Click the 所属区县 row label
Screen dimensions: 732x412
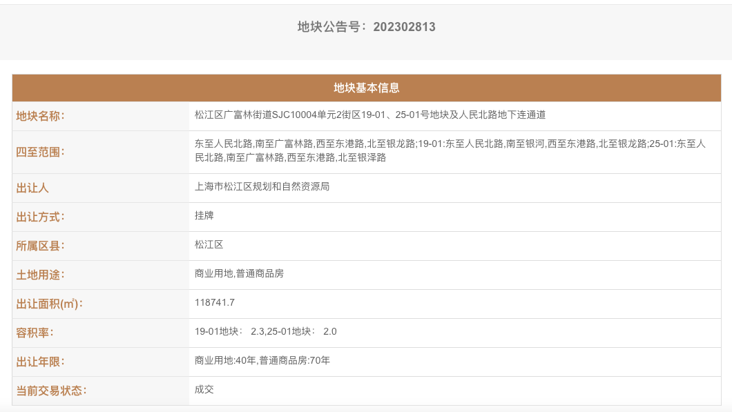(x=40, y=246)
